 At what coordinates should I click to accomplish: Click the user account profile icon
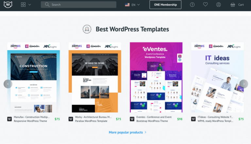coord(218,5)
